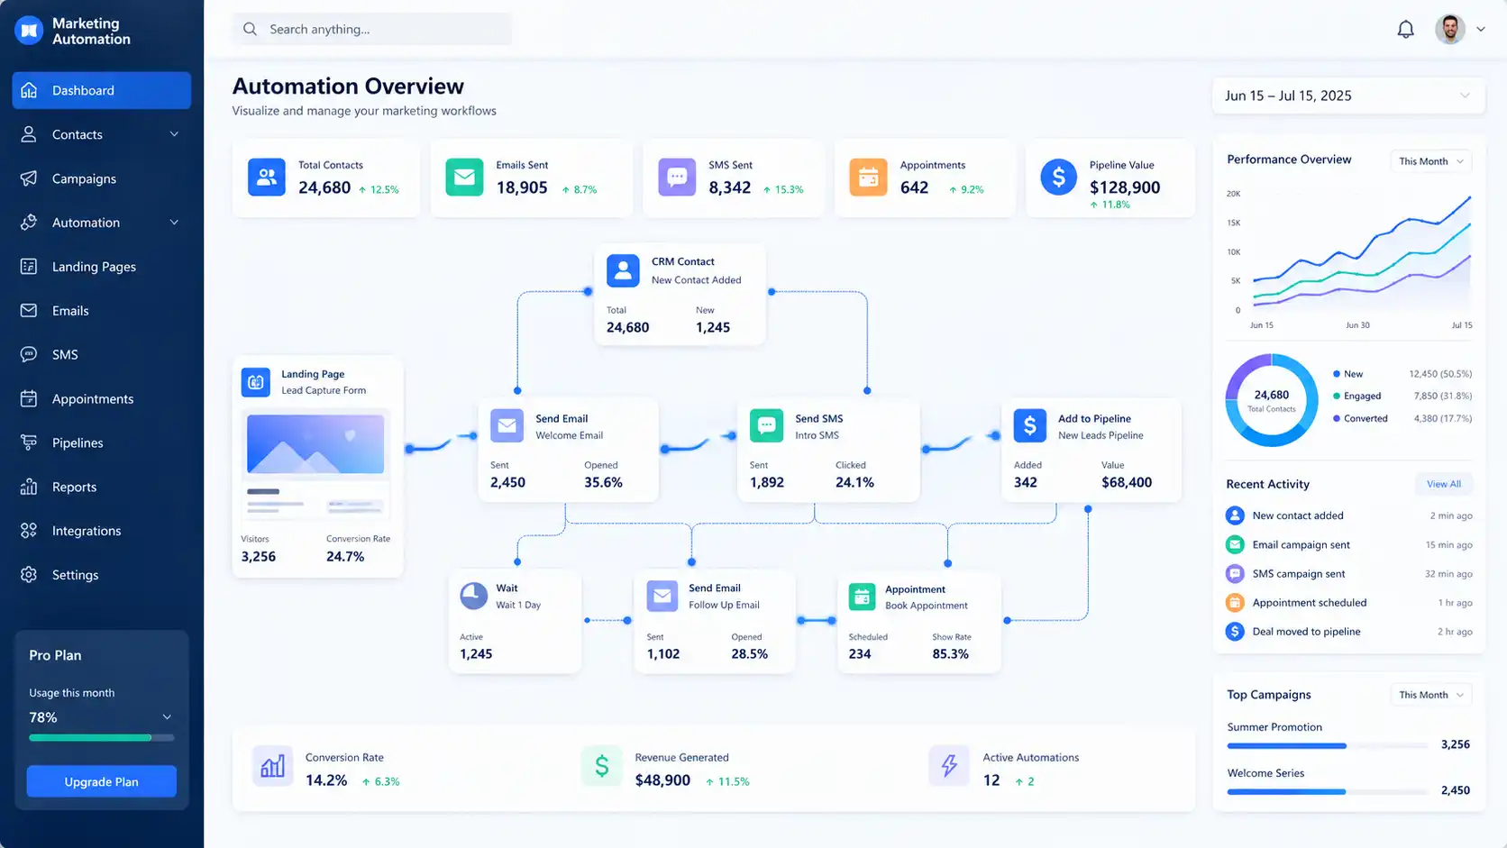Open the user profile menu chevron
This screenshot has height=848, width=1507.
point(1480,30)
